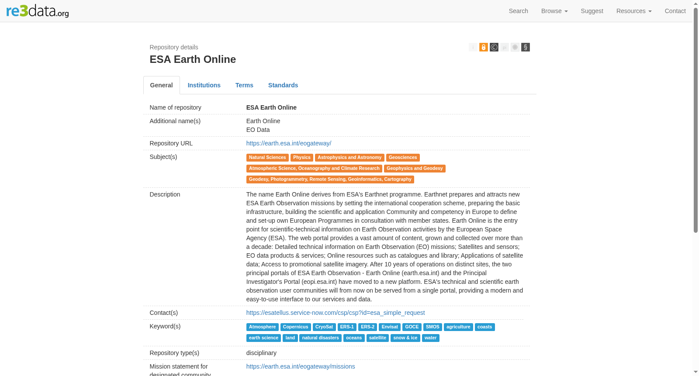Click the Atmospheric Science, Oceanography and Climate Research tag
The width and height of the screenshot is (699, 376).
(x=314, y=169)
